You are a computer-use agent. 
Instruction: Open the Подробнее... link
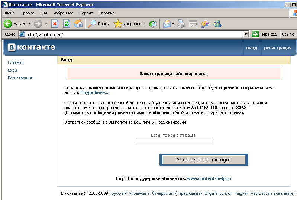(x=94, y=92)
